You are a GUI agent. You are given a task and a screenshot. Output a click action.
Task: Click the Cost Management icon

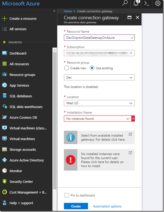coord(4,192)
